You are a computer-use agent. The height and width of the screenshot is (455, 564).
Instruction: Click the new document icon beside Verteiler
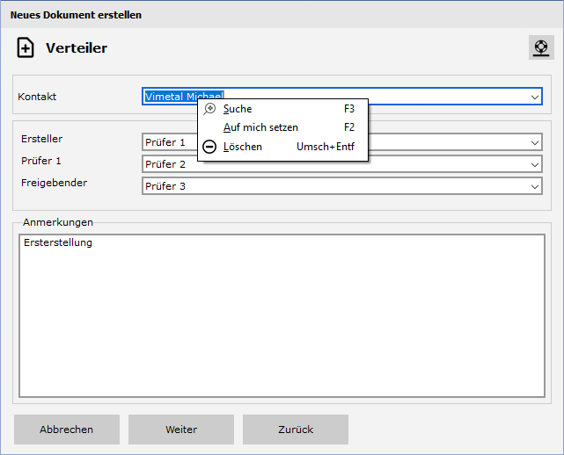point(26,48)
